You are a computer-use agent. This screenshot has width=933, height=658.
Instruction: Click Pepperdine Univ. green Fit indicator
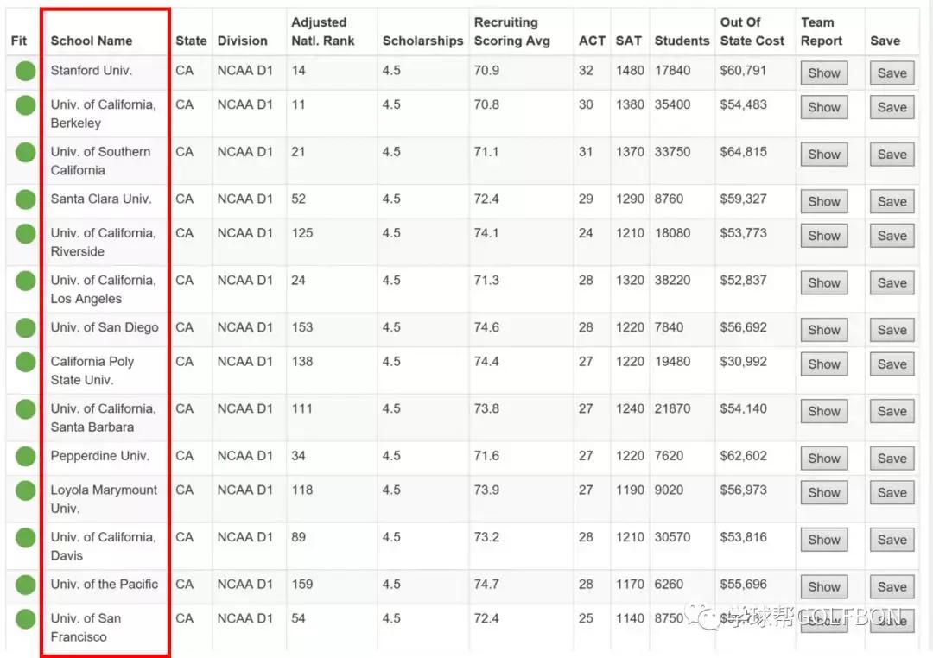25,457
